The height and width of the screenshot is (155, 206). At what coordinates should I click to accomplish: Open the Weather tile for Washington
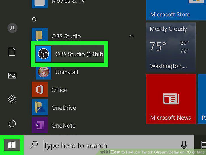point(171,47)
